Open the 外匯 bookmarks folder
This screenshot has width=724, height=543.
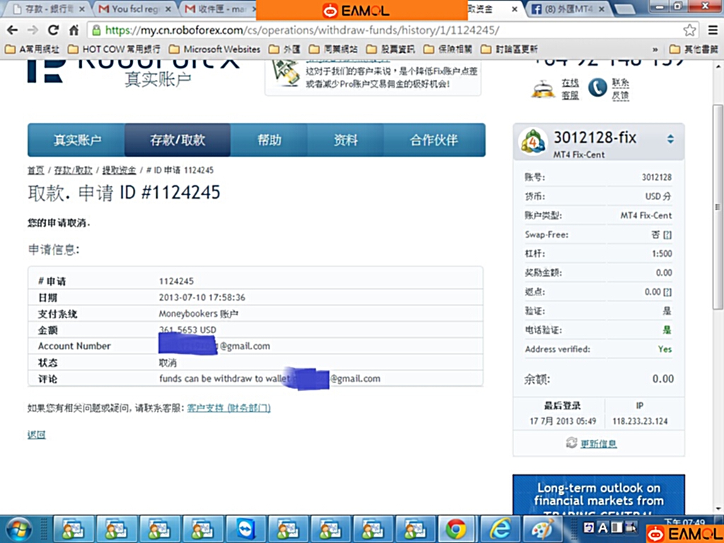coord(284,49)
